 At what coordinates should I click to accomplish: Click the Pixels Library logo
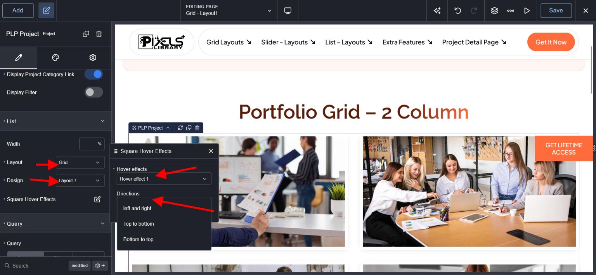click(161, 42)
